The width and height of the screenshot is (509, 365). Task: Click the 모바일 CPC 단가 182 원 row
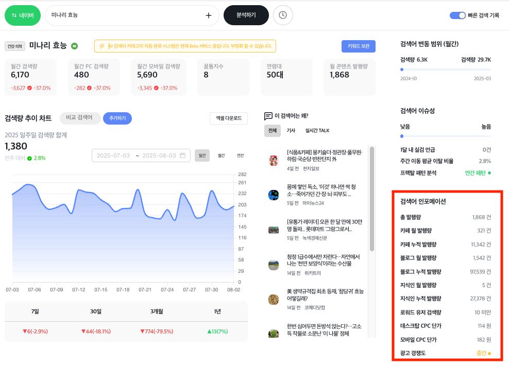point(445,340)
